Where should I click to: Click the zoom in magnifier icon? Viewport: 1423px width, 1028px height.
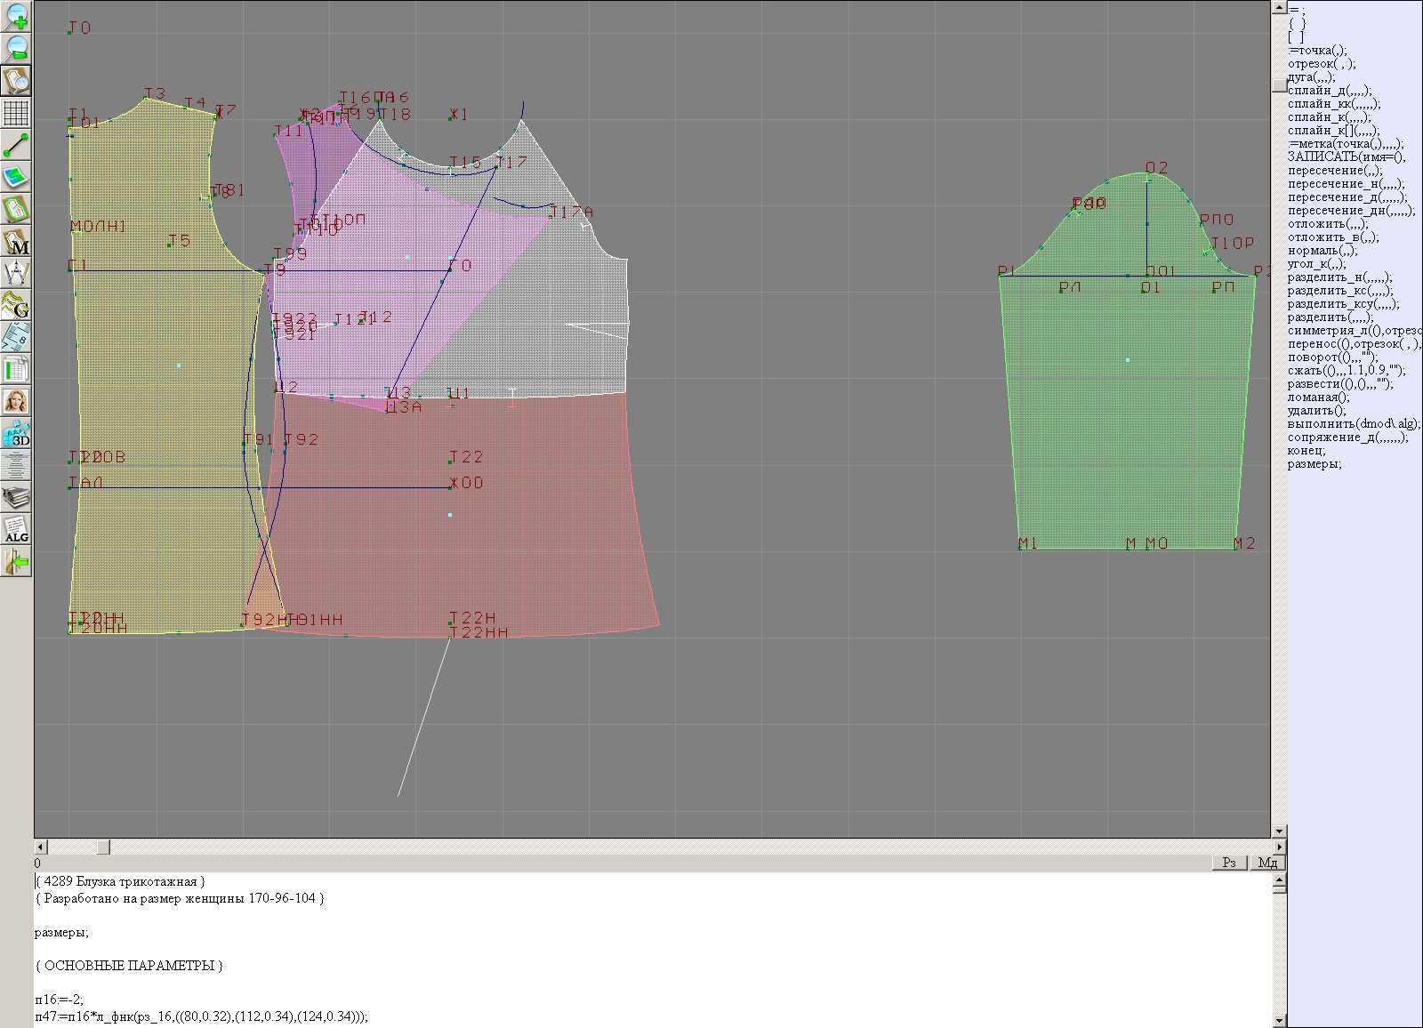pyautogui.click(x=16, y=16)
